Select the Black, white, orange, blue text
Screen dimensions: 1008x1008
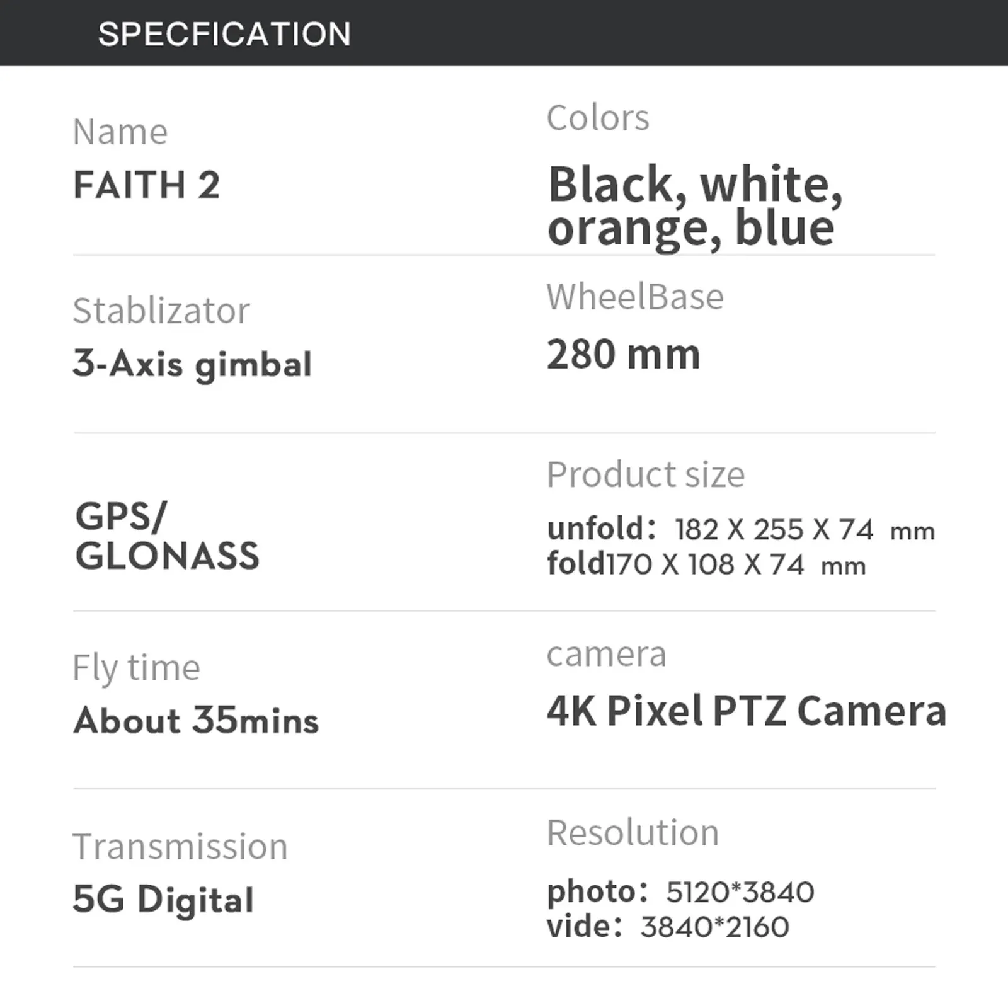coord(695,207)
